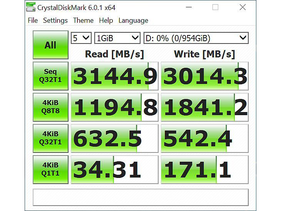Open the File menu
Screen dimensions: 281x211
coord(33,20)
